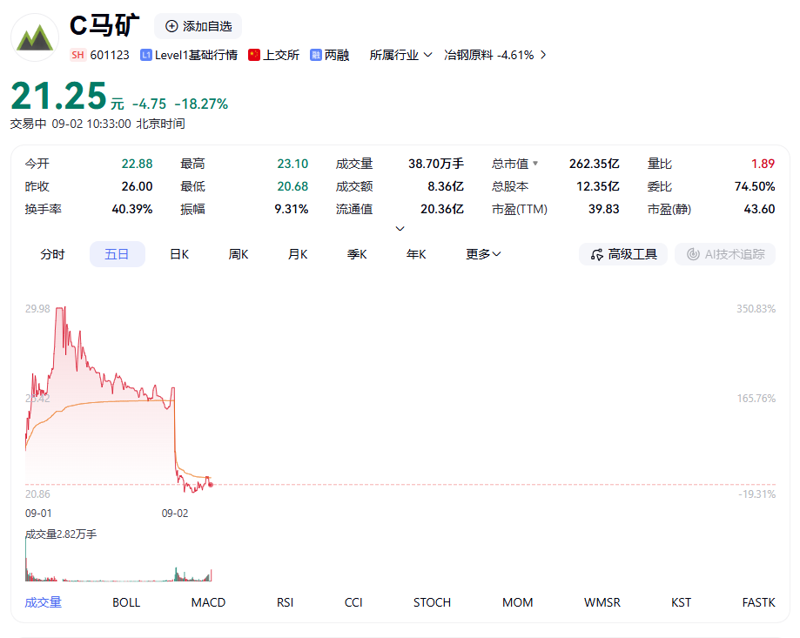Open the 总市值 dropdown triangle
Viewport: 800px width, 638px height.
535,164
